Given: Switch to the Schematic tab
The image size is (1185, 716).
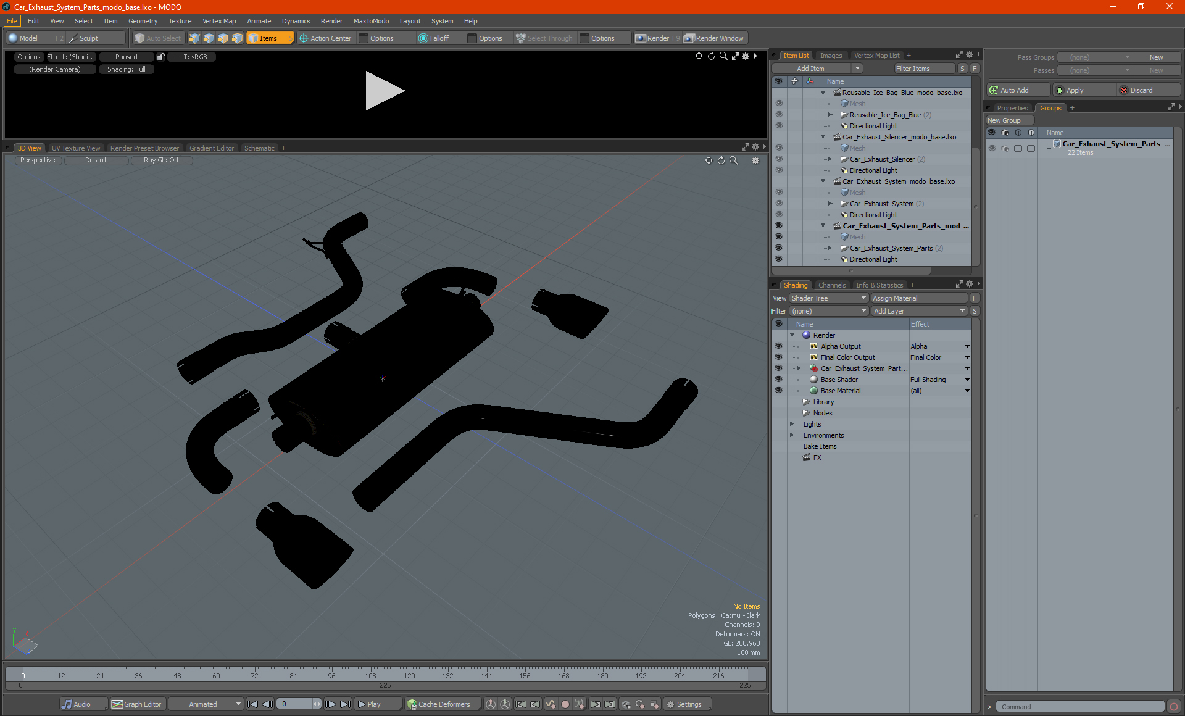Looking at the screenshot, I should 259,148.
